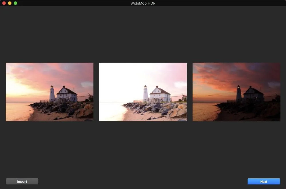
Task: Maximize the window with the green button
Action: [x=15, y=3]
